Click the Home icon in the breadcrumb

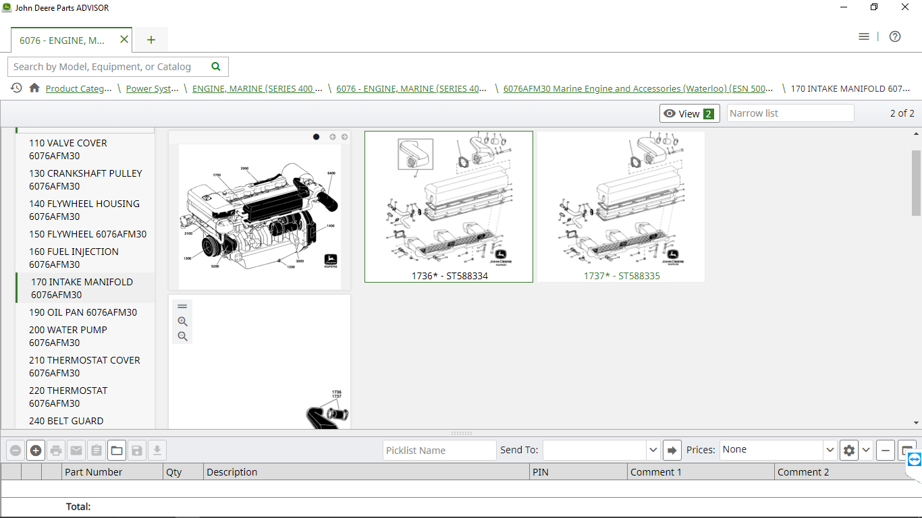(34, 88)
